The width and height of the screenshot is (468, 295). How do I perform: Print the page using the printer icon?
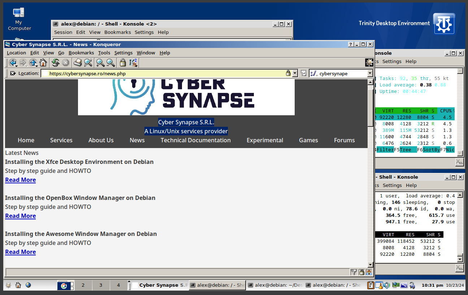pyautogui.click(x=78, y=63)
